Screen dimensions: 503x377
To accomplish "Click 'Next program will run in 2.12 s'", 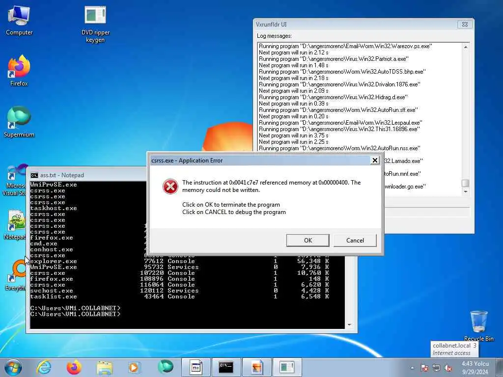I will [x=294, y=53].
